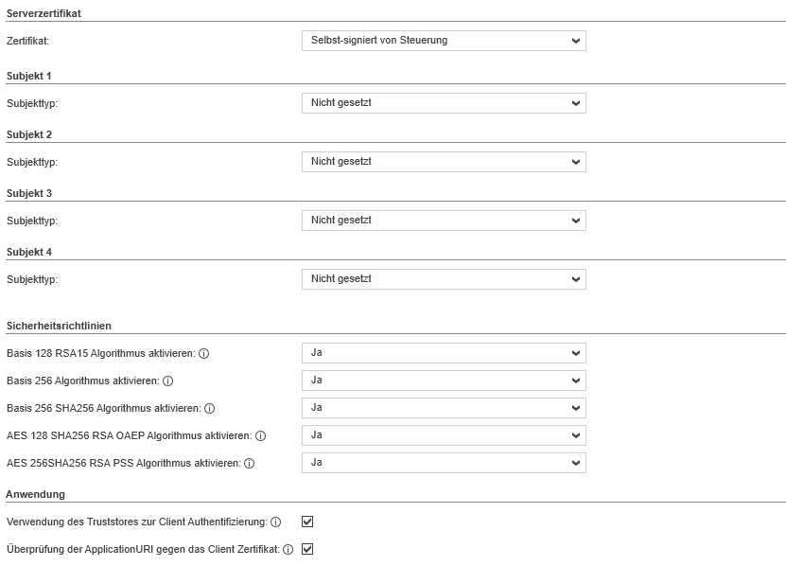Screen dimensions: 786x584
Task: Click the Sicherheitsrichtlinien section heading
Action: 59,326
